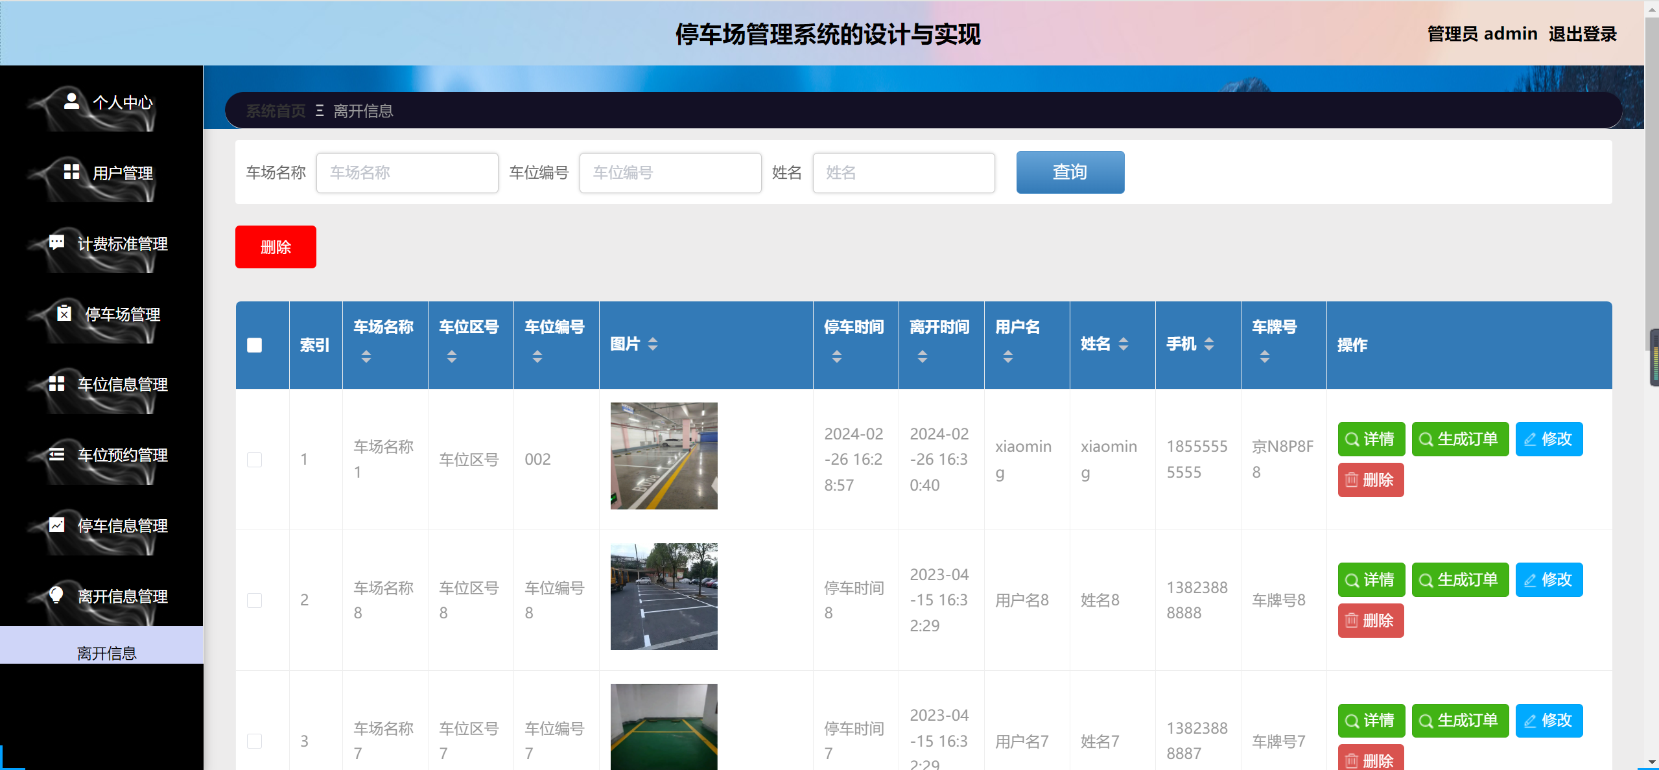Click the 京N8P8F8 plate cell

[1282, 460]
